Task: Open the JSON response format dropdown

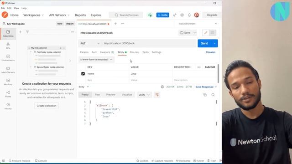Action: click(144, 95)
